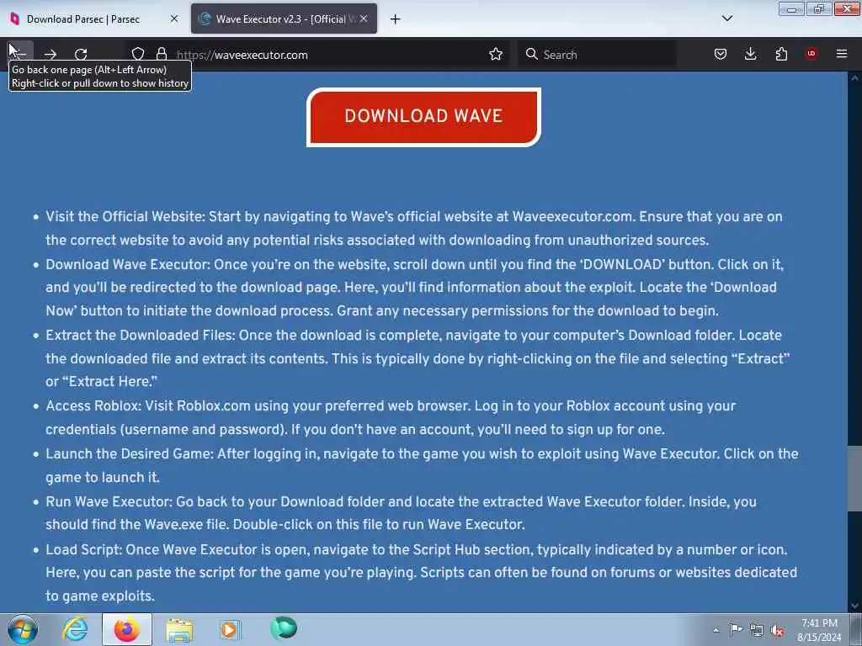
Task: Open the uBlock Origin extension icon
Action: 811,54
